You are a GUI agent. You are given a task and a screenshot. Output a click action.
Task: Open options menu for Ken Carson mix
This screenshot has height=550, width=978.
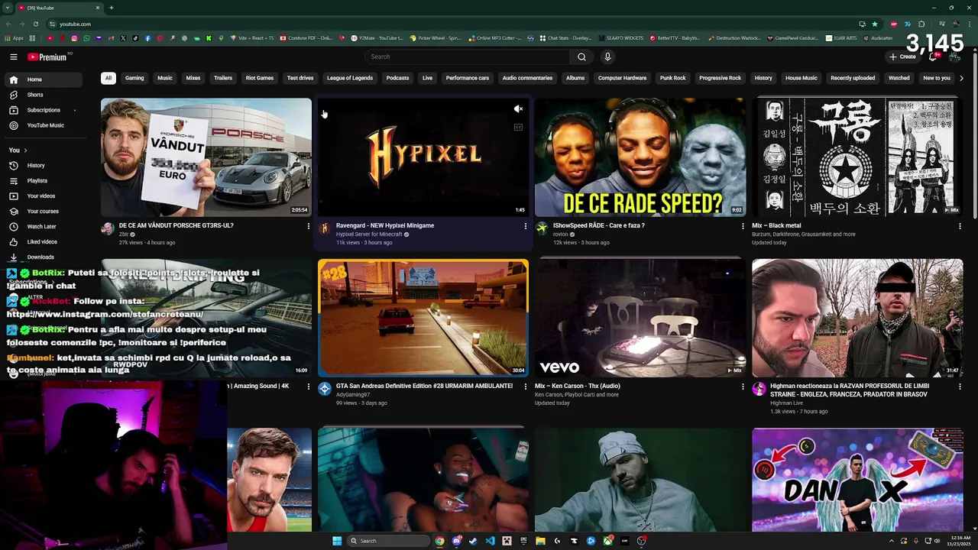[x=743, y=387]
